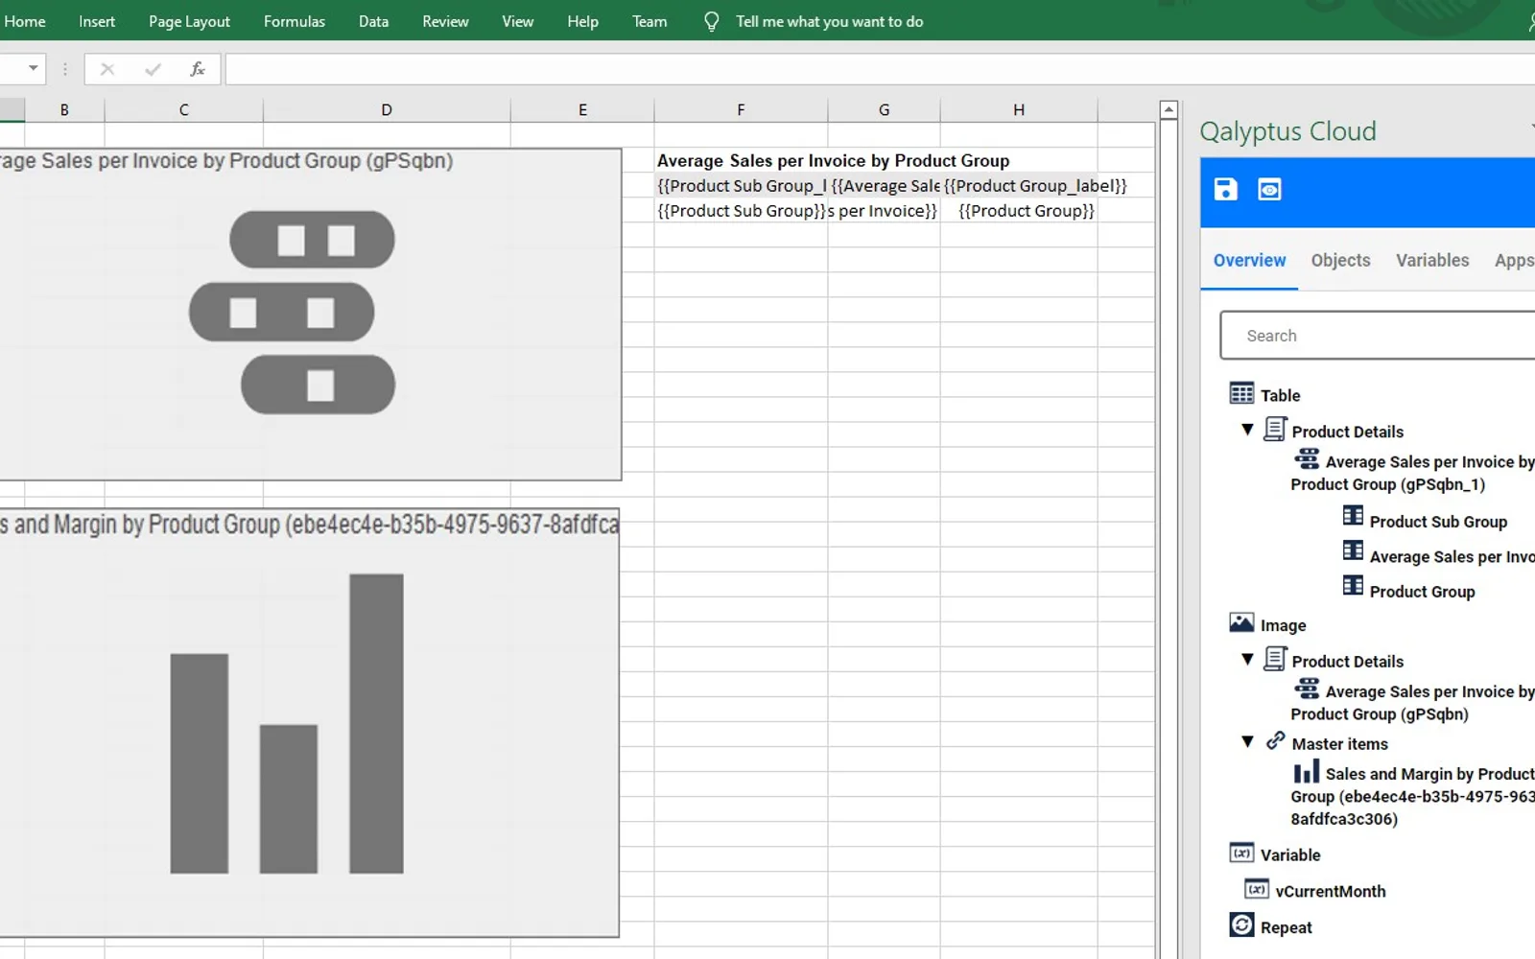This screenshot has width=1535, height=959.
Task: Click the Product Group column icon
Action: (1353, 585)
